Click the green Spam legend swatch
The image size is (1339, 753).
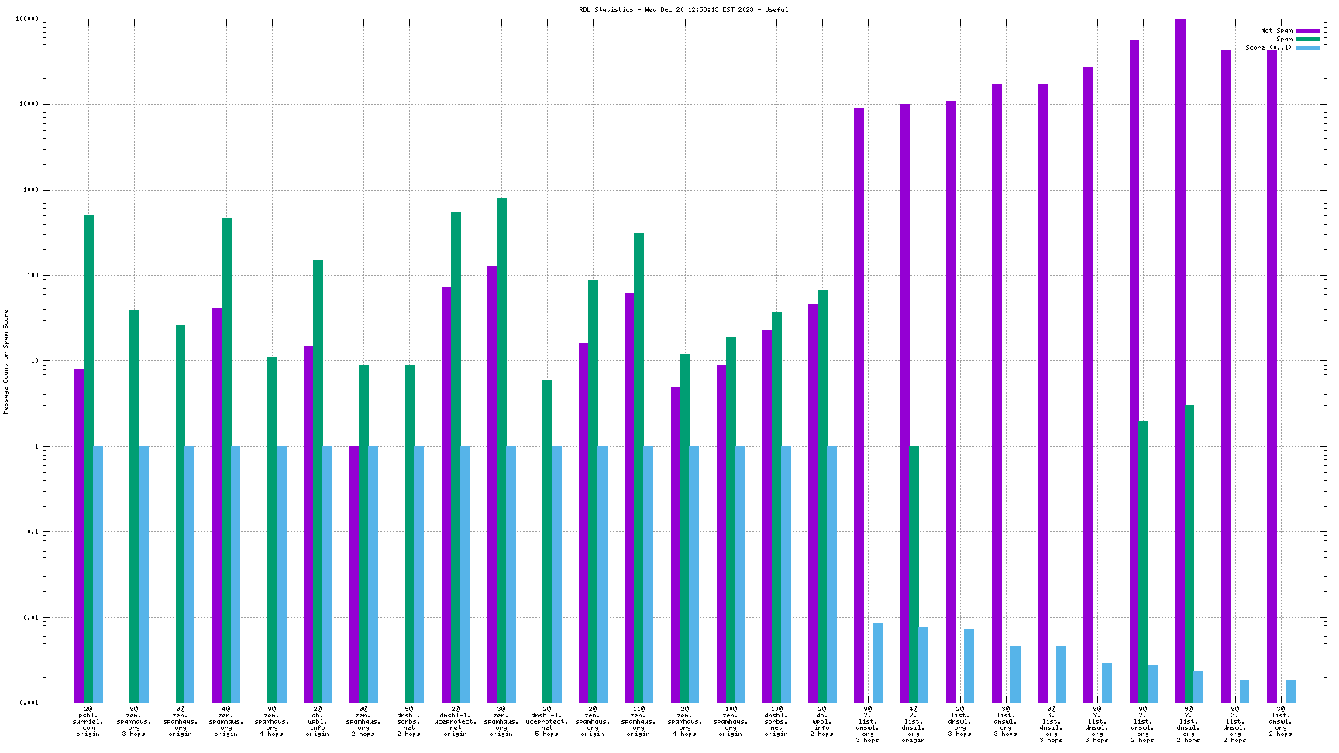(x=1307, y=39)
